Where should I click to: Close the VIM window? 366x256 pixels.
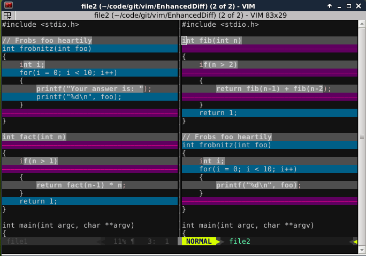click(359, 6)
